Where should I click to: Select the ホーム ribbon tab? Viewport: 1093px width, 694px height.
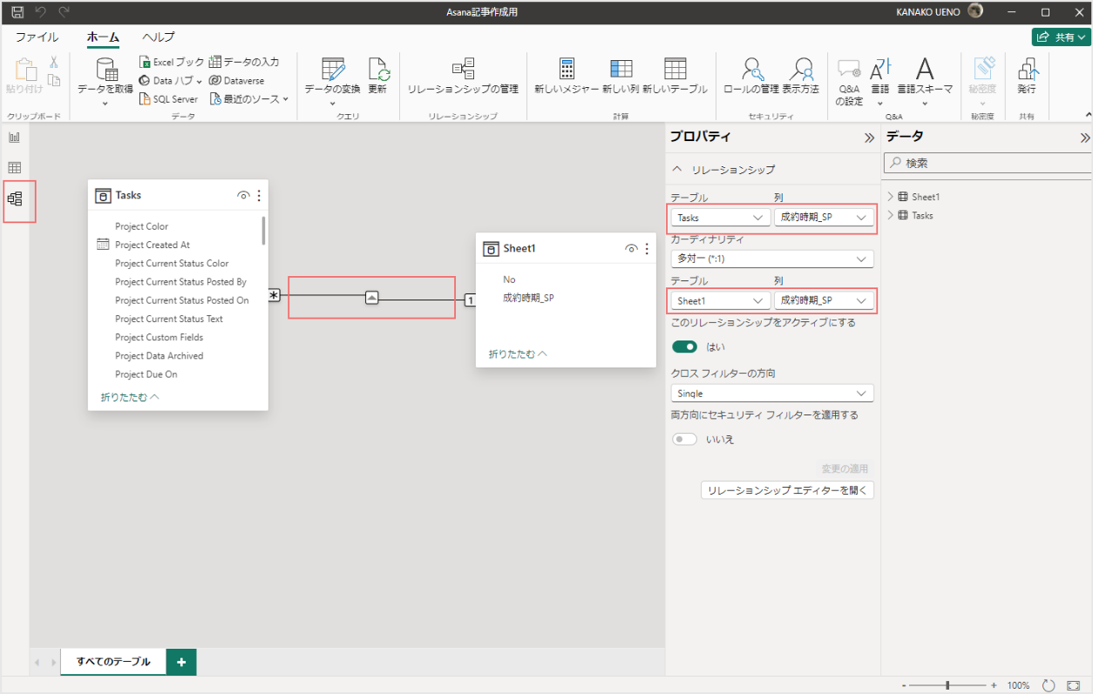tap(103, 37)
